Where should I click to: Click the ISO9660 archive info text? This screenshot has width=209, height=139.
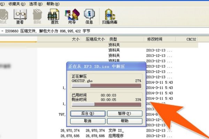pyautogui.click(x=48, y=31)
